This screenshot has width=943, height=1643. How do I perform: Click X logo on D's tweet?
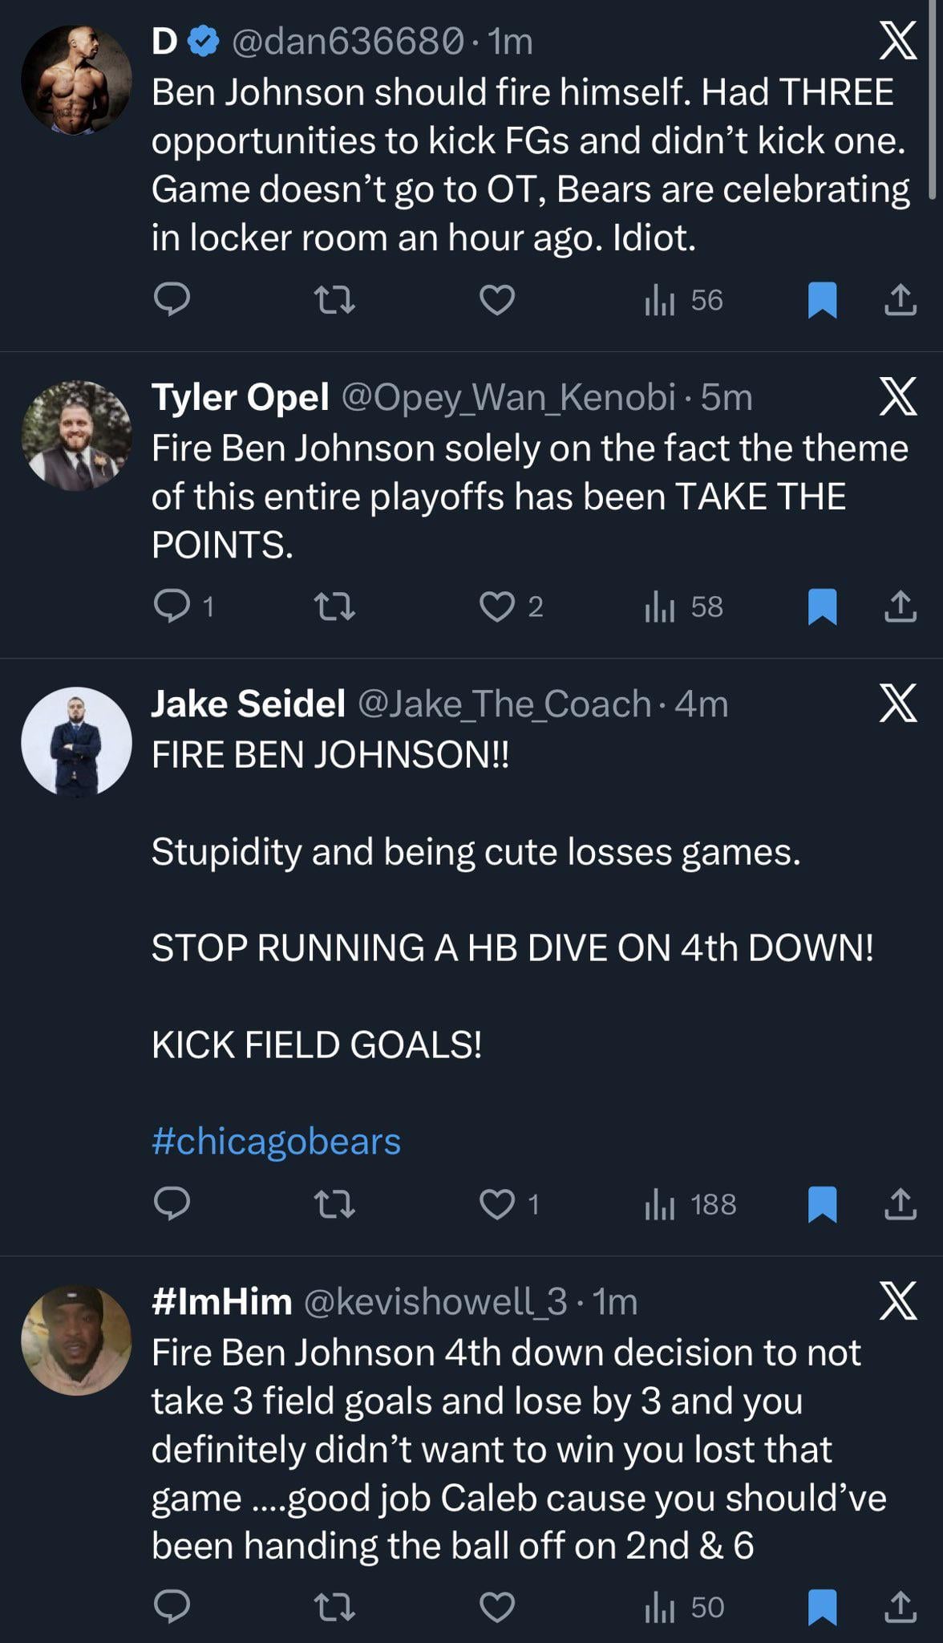[x=897, y=42]
